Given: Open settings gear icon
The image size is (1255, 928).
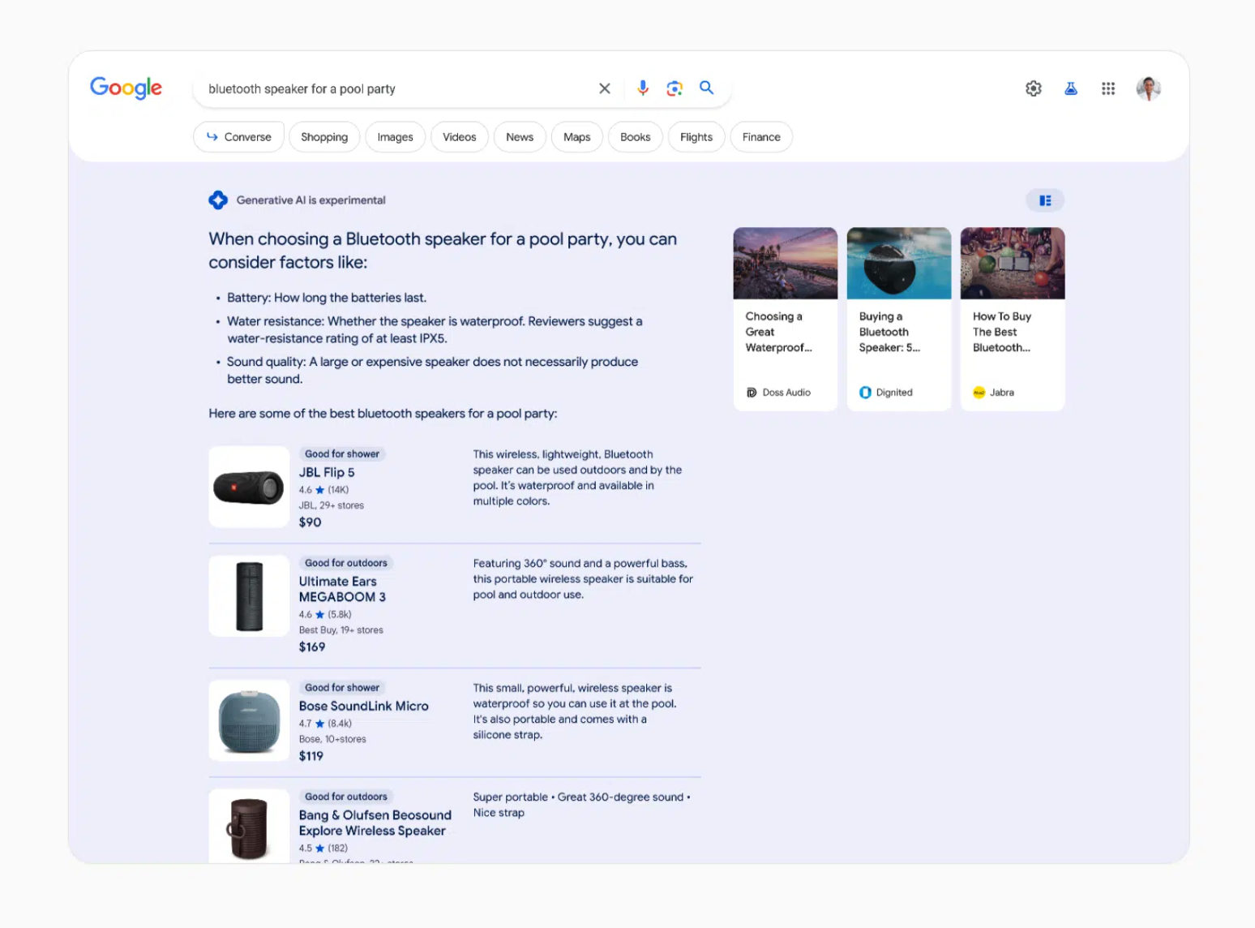Looking at the screenshot, I should click(x=1034, y=88).
